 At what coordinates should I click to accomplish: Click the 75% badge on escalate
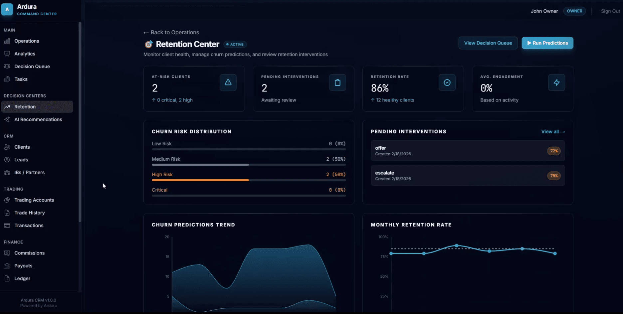(554, 176)
